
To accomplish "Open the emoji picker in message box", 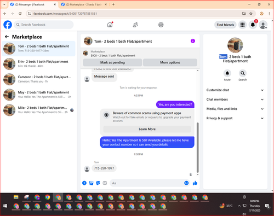I will pyautogui.click(x=186, y=183).
